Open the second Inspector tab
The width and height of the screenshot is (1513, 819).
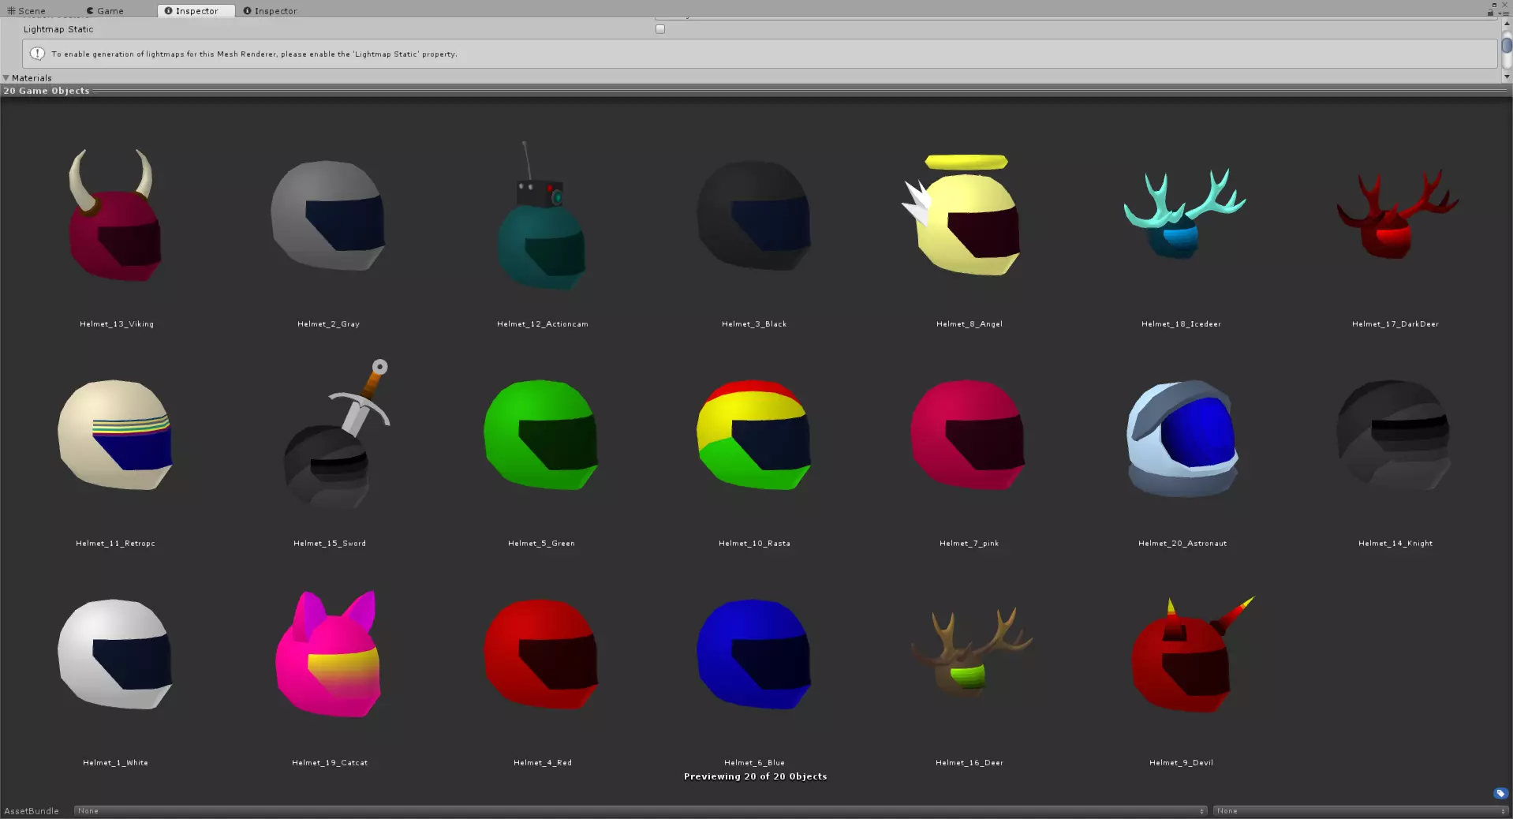tap(270, 11)
